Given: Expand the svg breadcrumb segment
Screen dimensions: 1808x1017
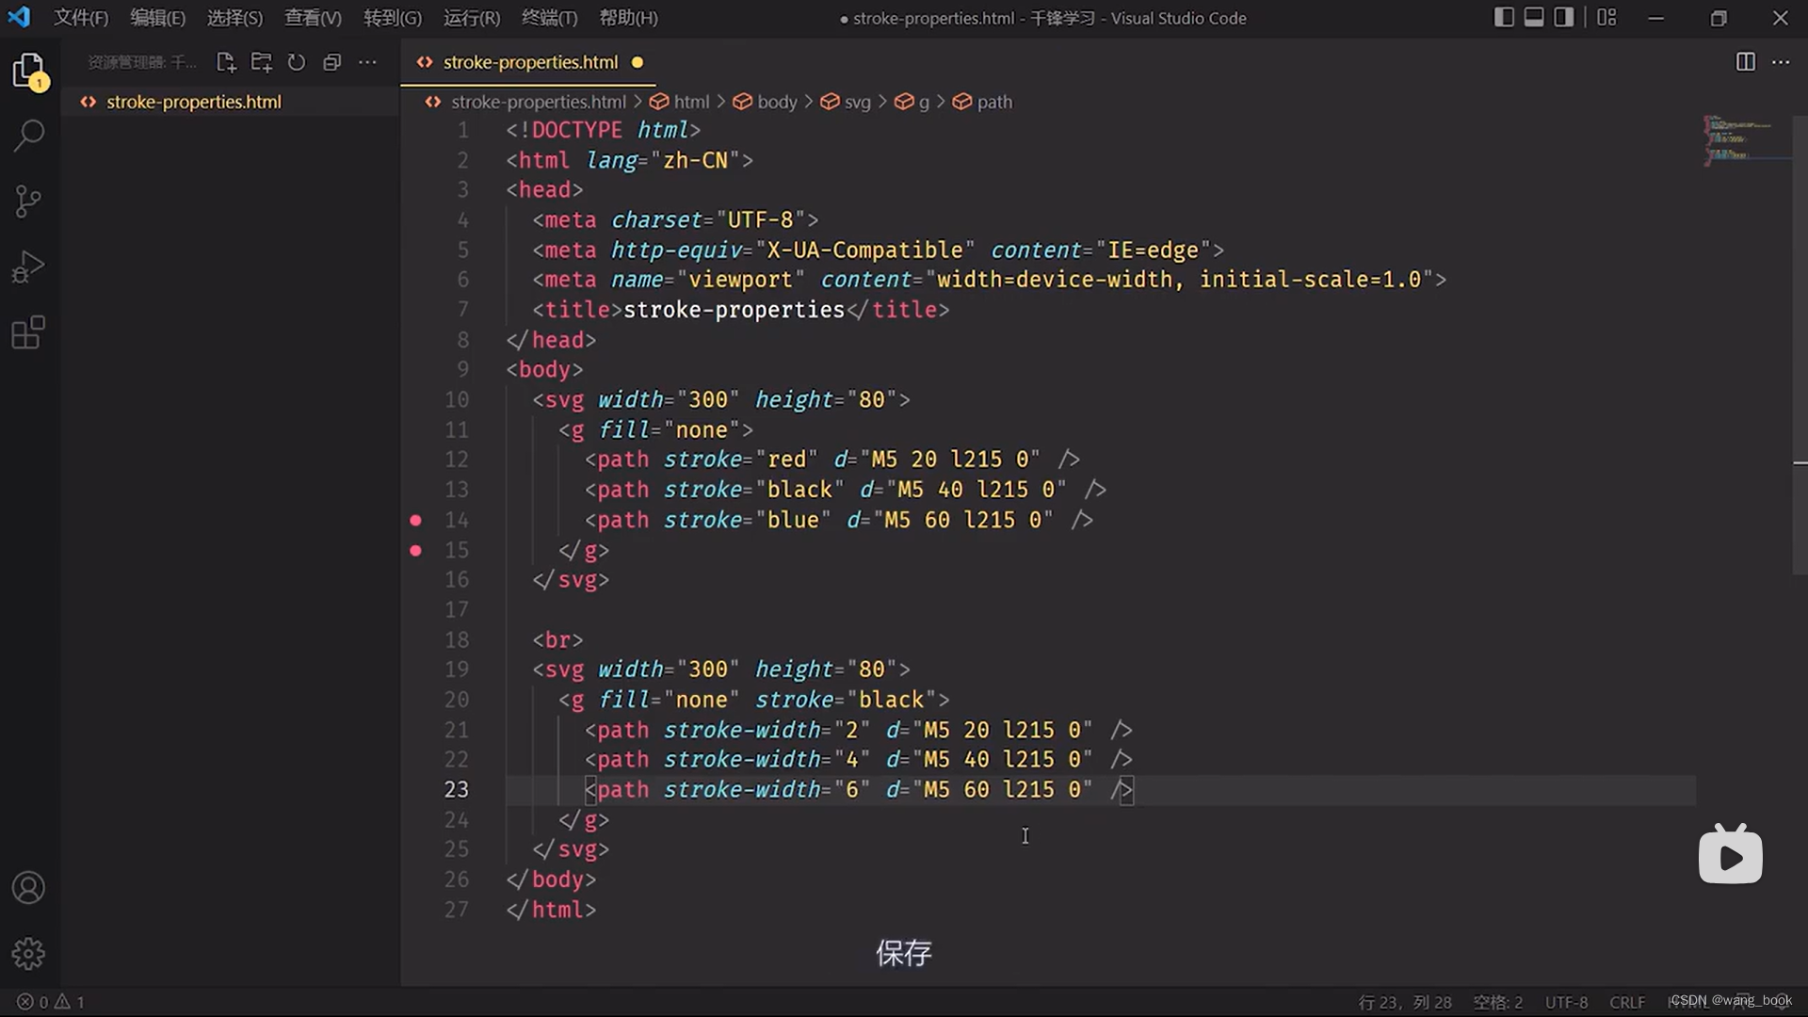Looking at the screenshot, I should pyautogui.click(x=857, y=102).
